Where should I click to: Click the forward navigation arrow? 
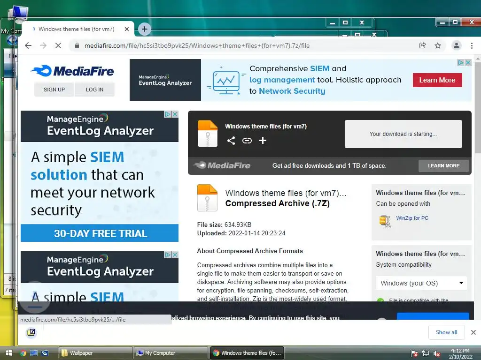[43, 45]
